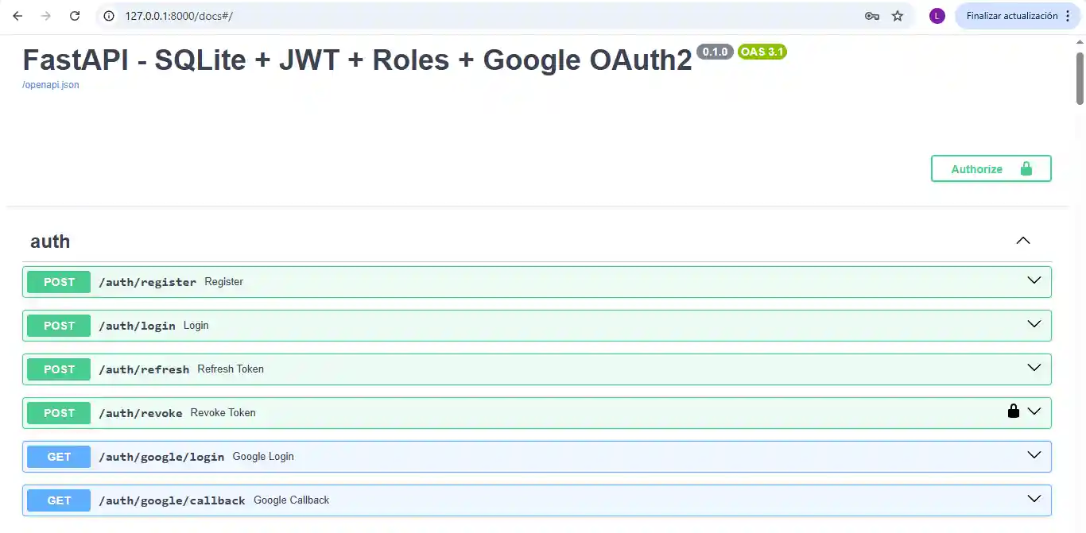Reload the page with the refresh icon
The width and height of the screenshot is (1086, 533).
(x=75, y=16)
